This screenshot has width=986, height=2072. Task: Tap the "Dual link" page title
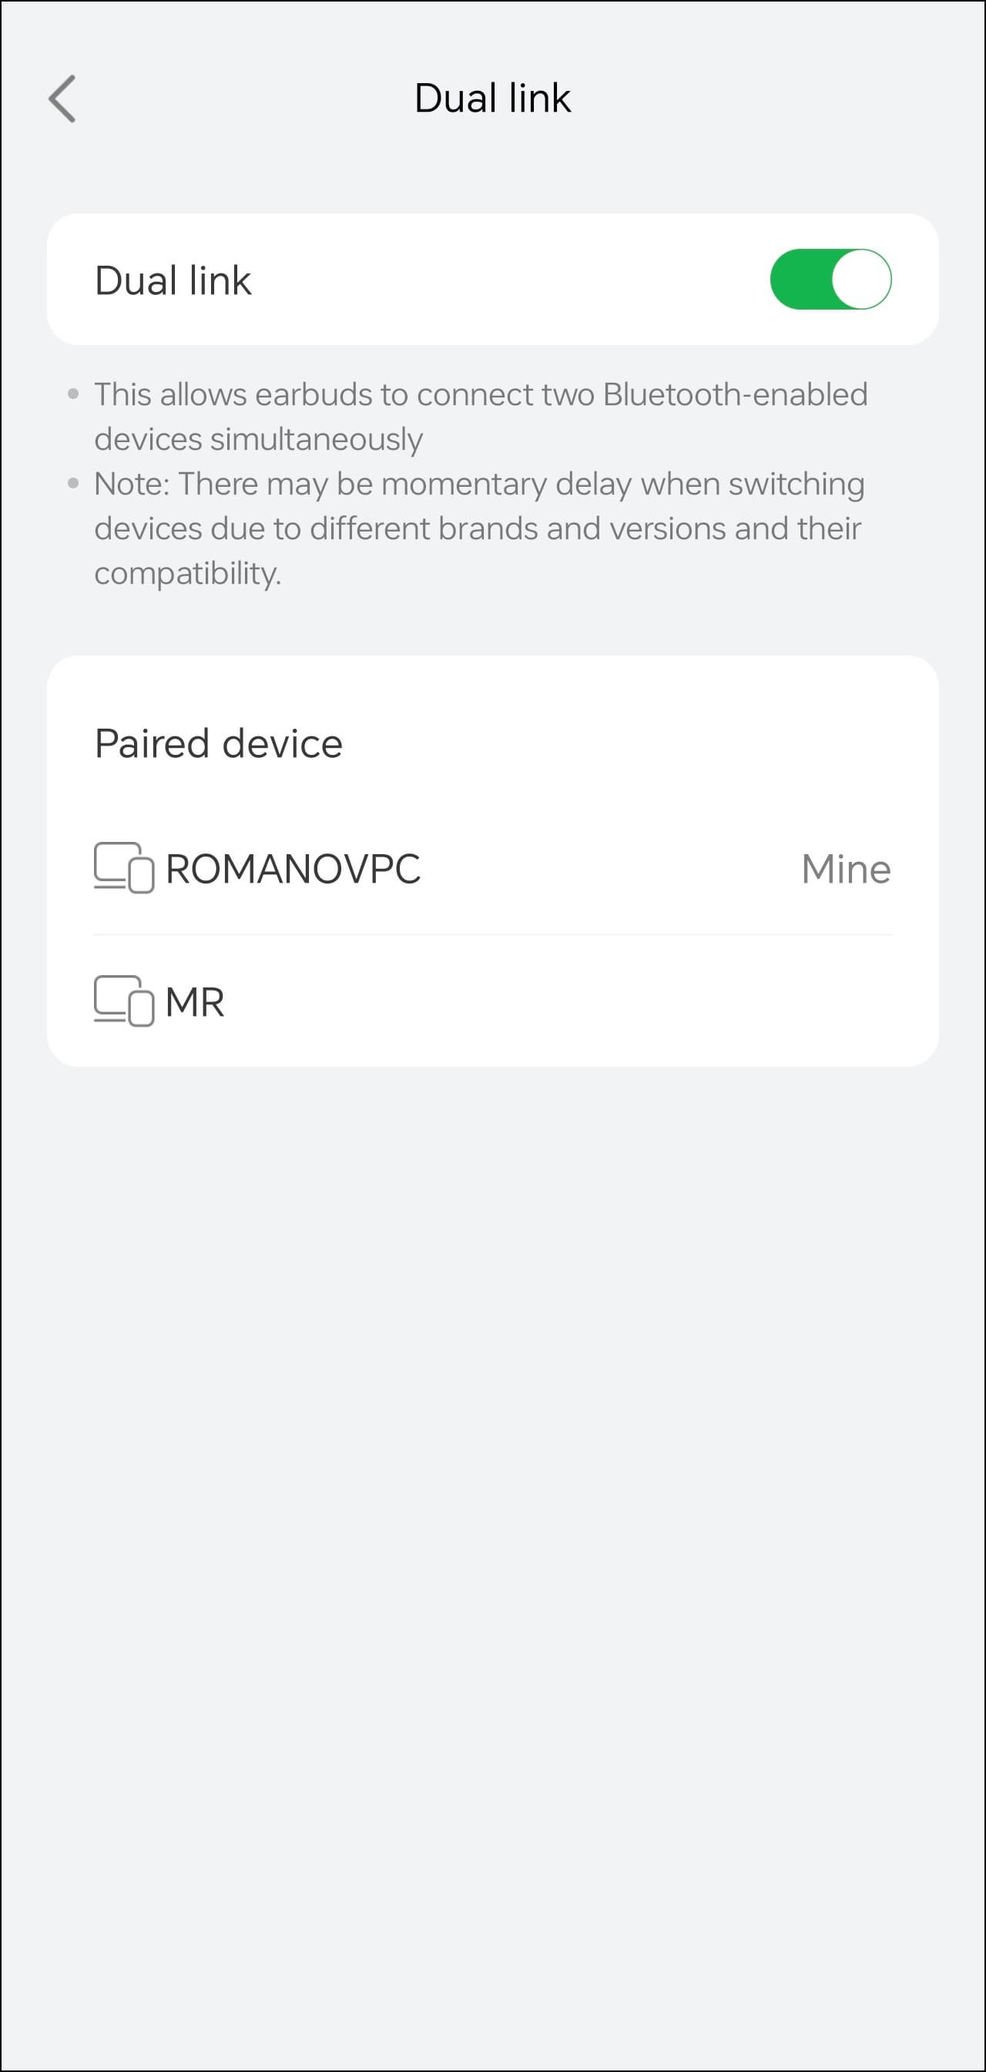(x=492, y=98)
